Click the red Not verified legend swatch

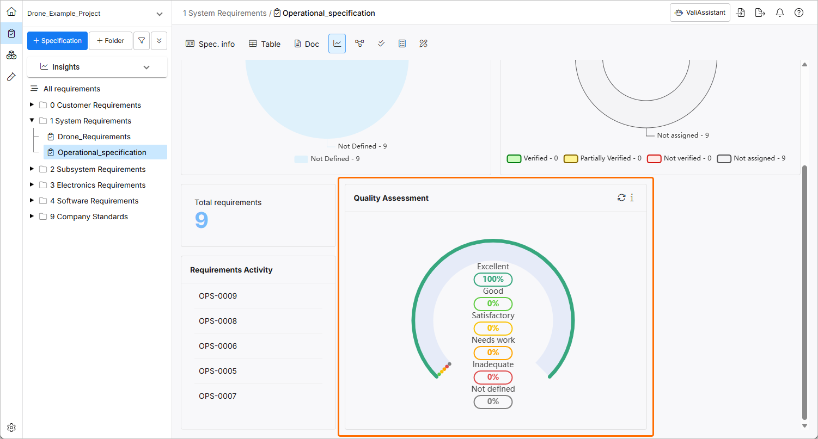[x=654, y=158]
